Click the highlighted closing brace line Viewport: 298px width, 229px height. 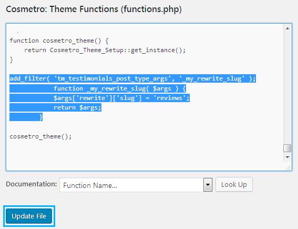click(x=26, y=117)
